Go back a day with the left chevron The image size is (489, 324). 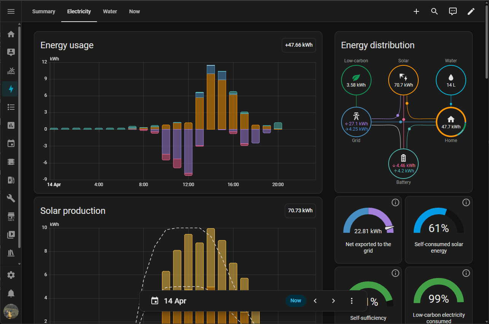[315, 300]
